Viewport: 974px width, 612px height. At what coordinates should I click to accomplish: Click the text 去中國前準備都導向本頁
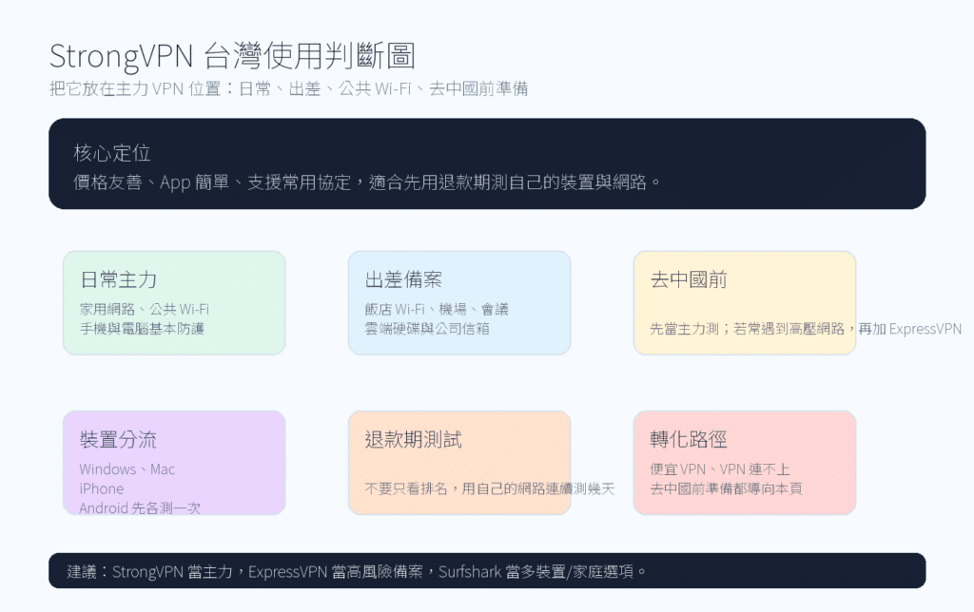tap(726, 488)
